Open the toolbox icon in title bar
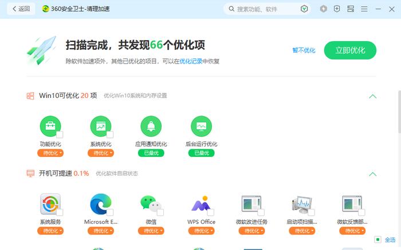The image size is (401, 250). click(x=351, y=9)
